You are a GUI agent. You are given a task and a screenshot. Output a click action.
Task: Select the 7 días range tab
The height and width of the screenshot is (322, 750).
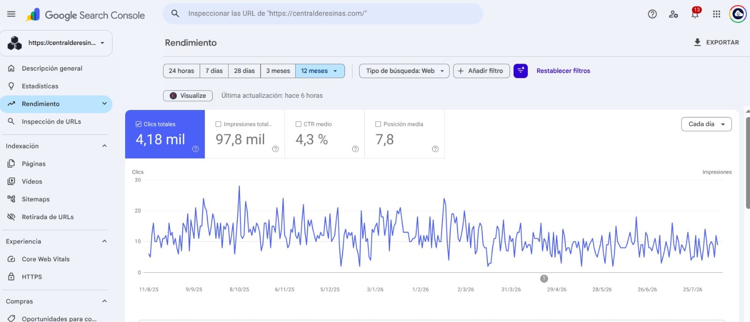[x=214, y=71]
